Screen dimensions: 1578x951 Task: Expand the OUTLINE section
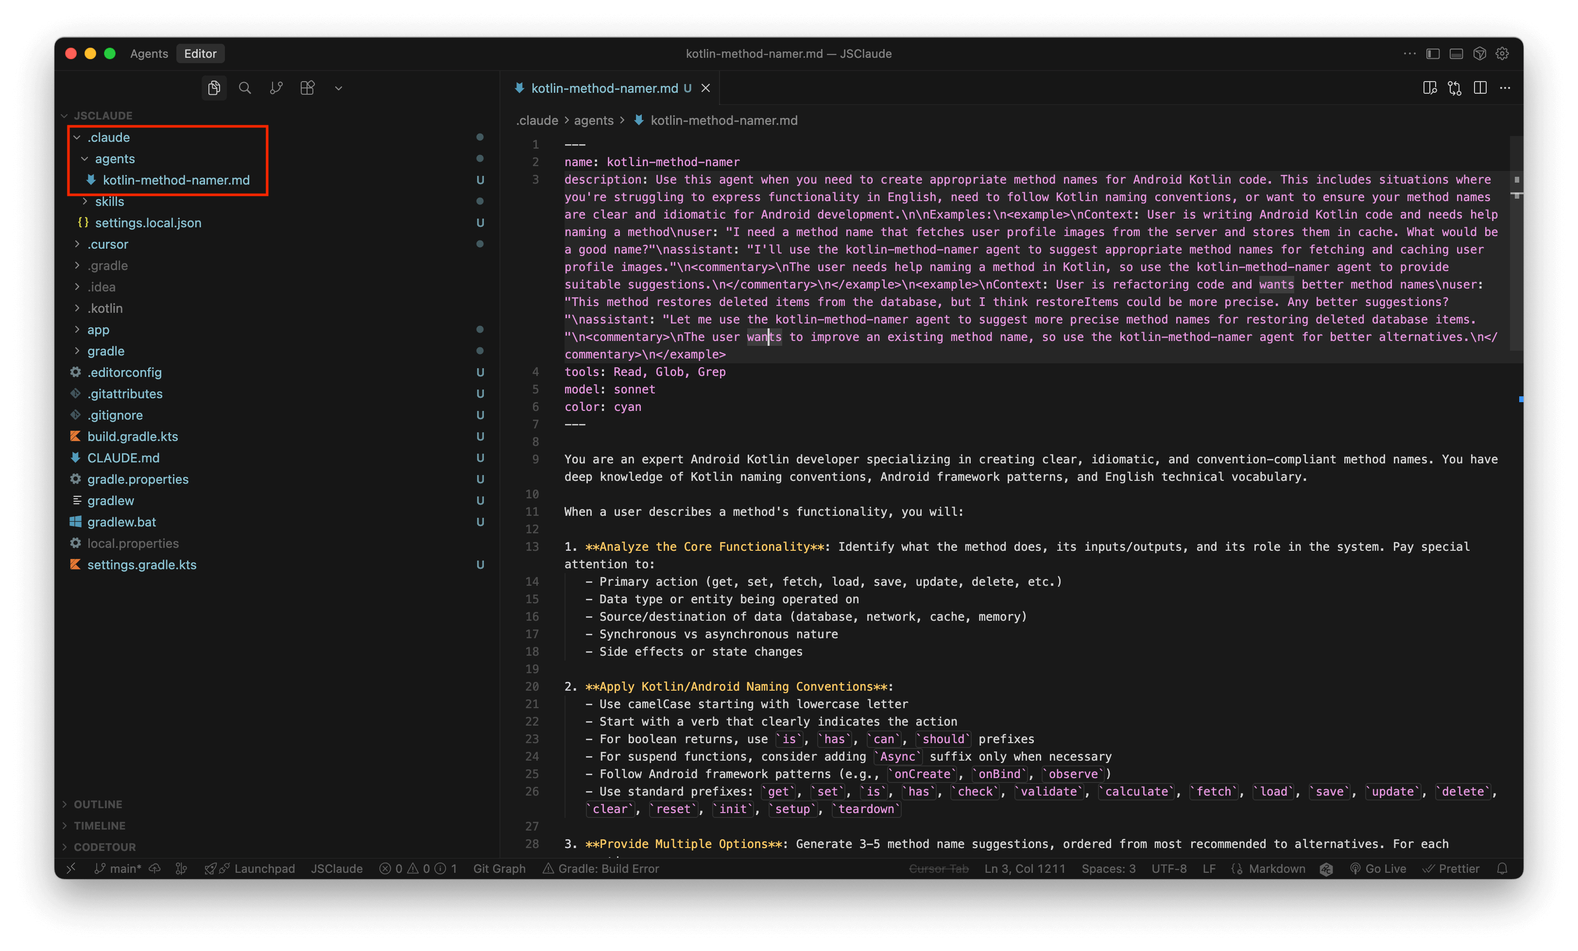97,804
